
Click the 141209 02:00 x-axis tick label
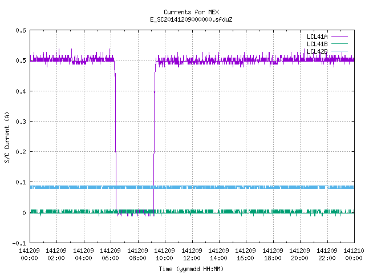[x=56, y=254]
